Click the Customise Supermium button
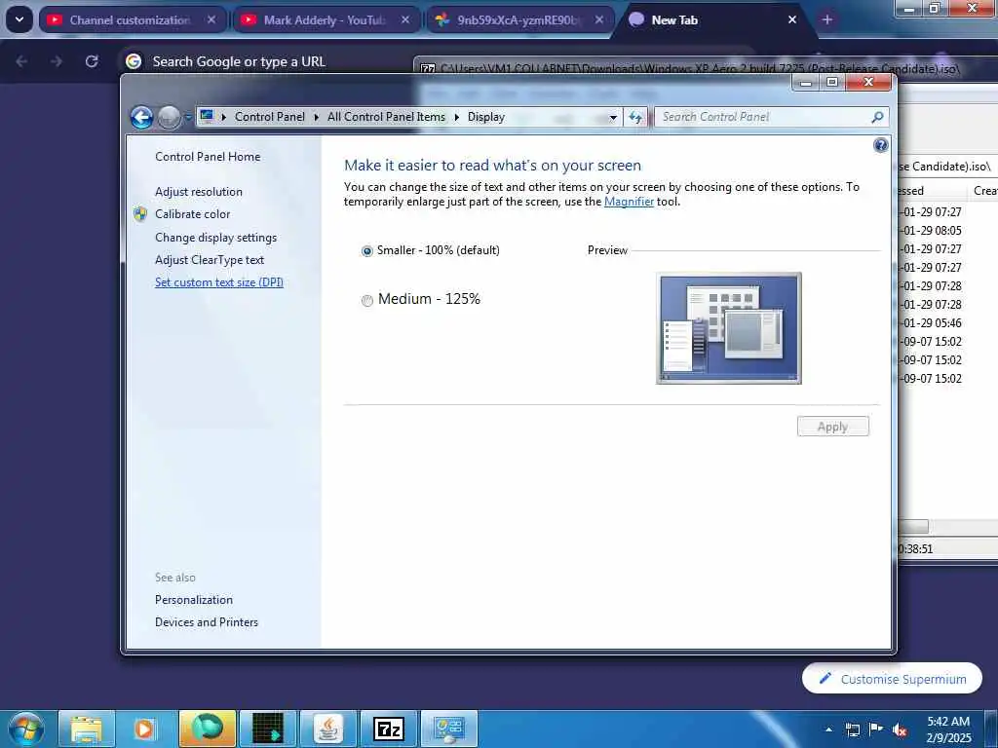The width and height of the screenshot is (998, 748). 892,679
